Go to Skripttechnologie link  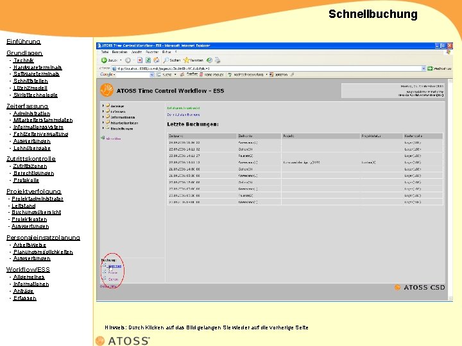(35, 95)
